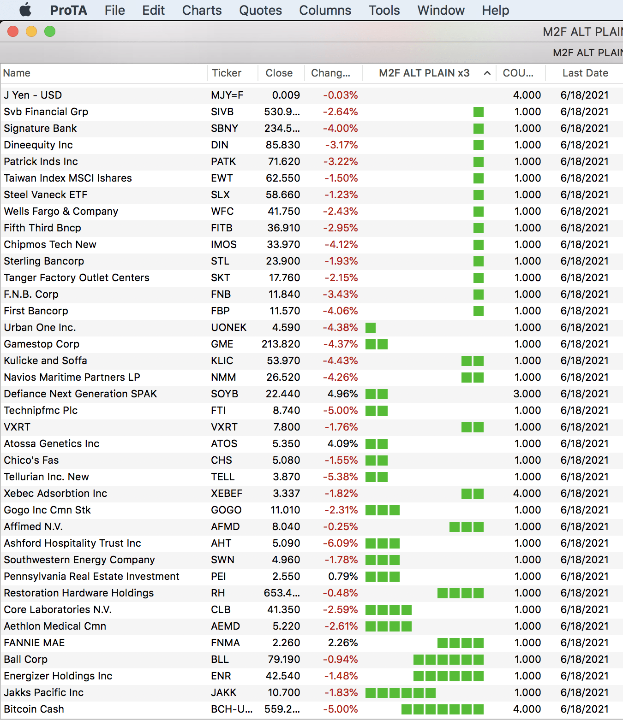
Task: Select Core Laboratories N.V. row
Action: point(311,609)
